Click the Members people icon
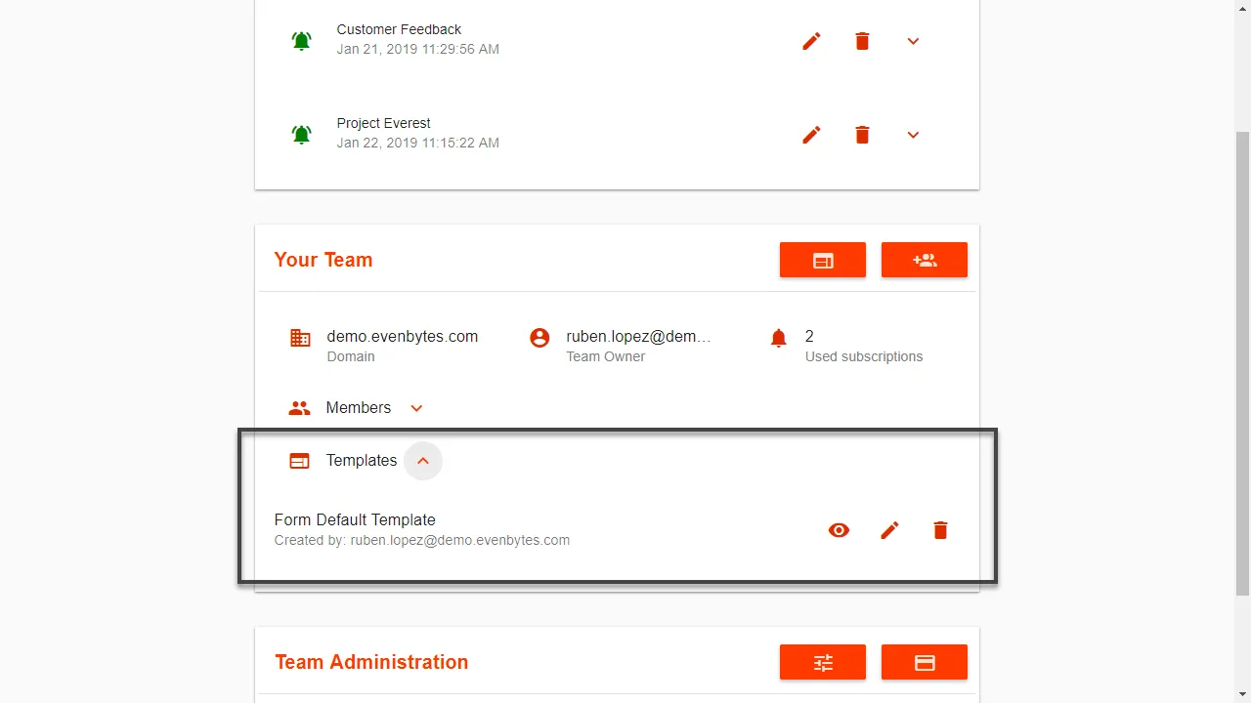This screenshot has width=1251, height=703. pyautogui.click(x=299, y=408)
